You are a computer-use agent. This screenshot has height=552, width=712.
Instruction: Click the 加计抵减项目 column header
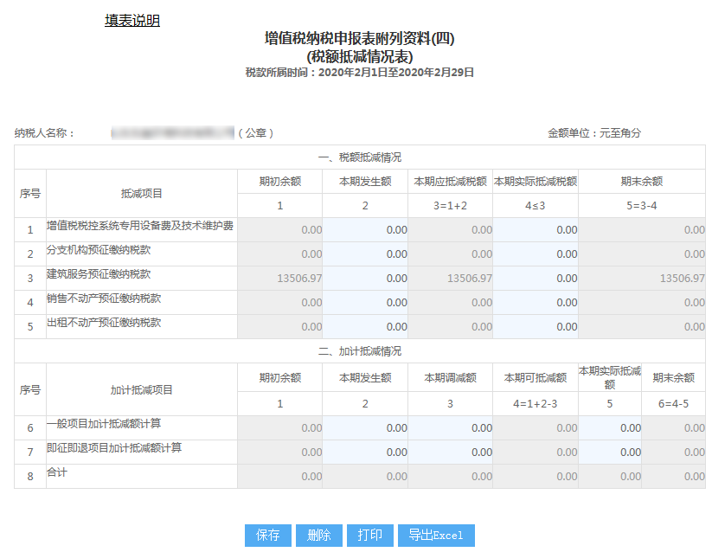pyautogui.click(x=141, y=390)
